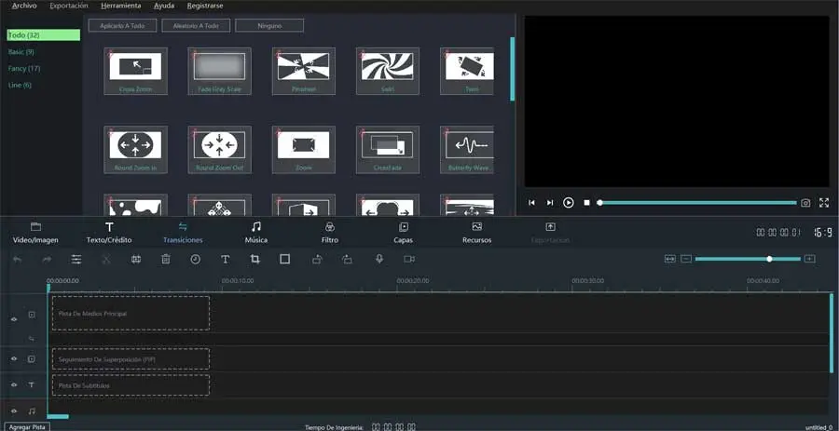Hide the PIP overlay track

pyautogui.click(x=13, y=358)
